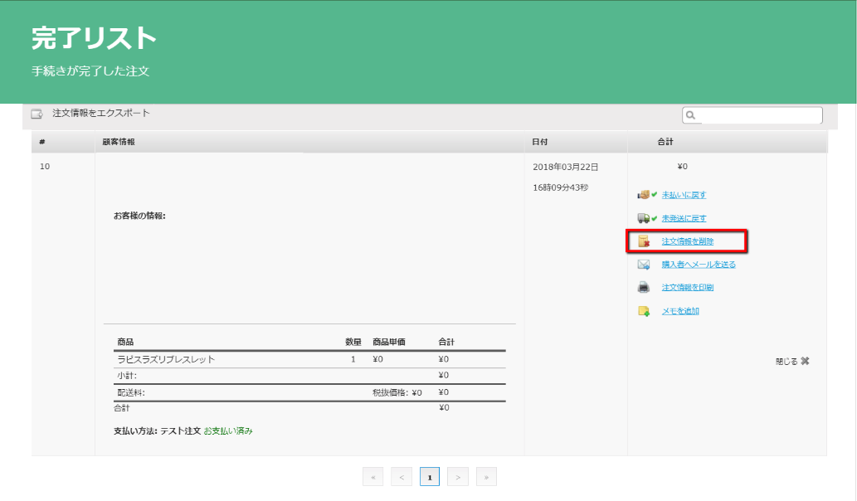Click the delete order icon

[644, 241]
